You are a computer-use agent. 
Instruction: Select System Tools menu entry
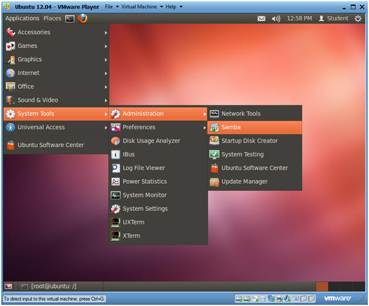pyautogui.click(x=56, y=114)
